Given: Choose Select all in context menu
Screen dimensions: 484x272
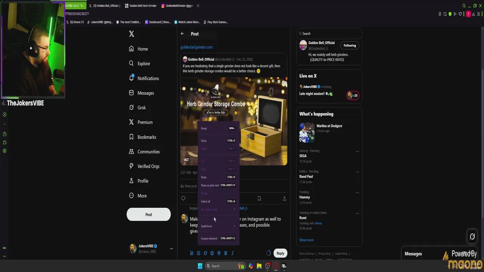Looking at the screenshot, I should point(218,201).
